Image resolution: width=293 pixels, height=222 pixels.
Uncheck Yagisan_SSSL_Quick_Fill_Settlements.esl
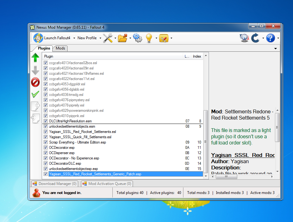(45, 137)
